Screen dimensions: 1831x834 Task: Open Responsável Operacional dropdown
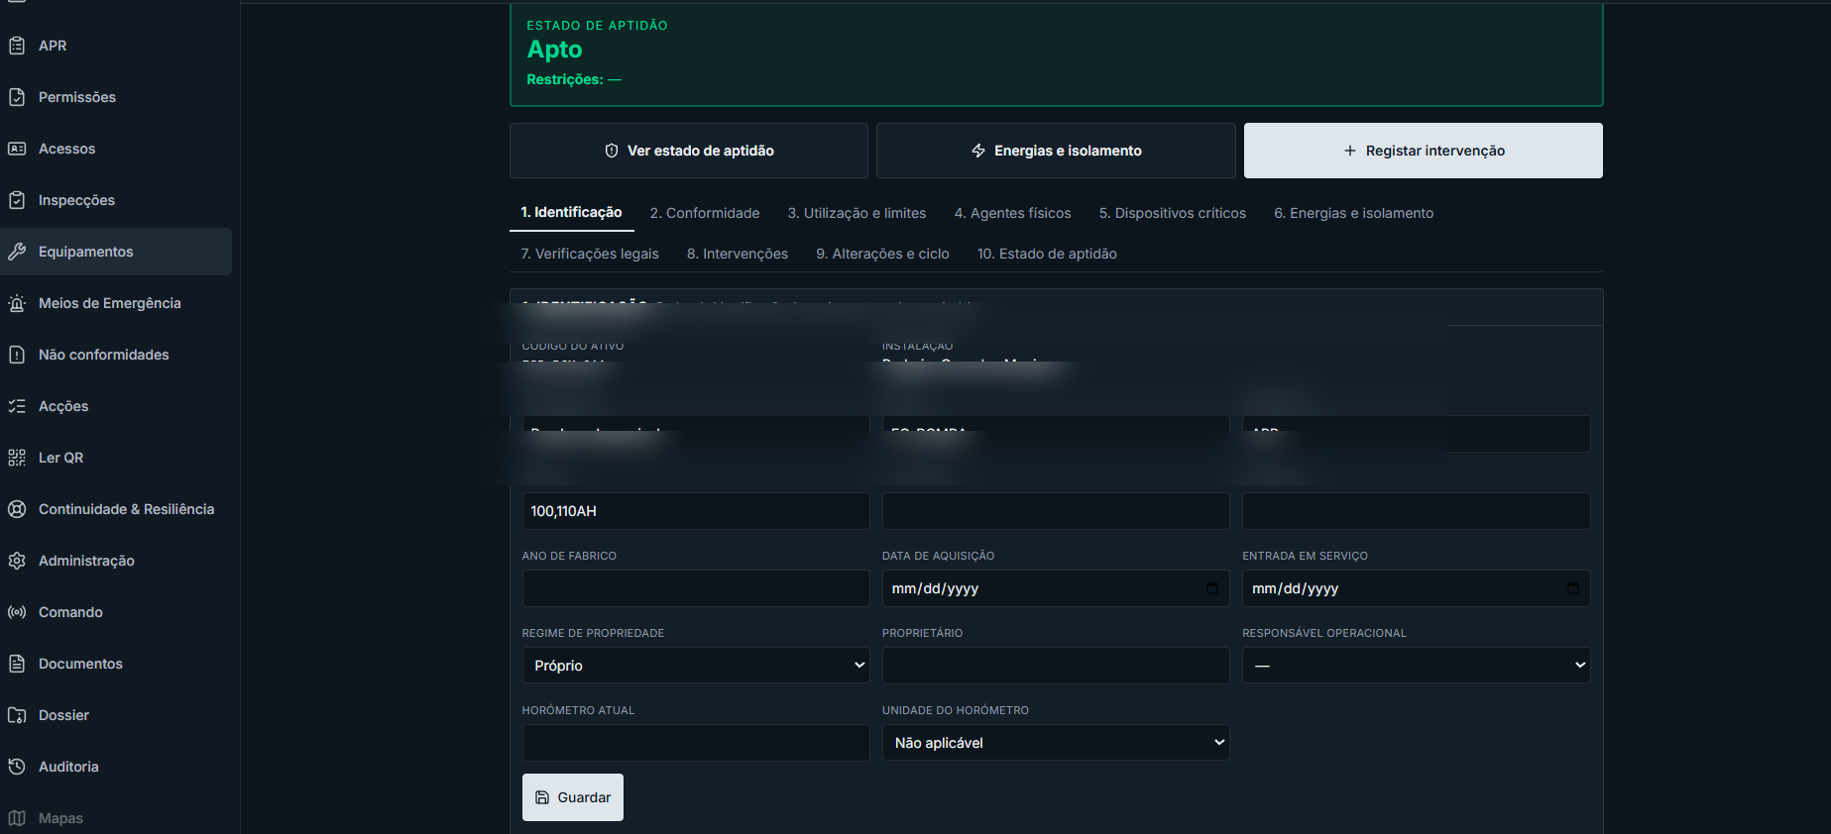[x=1417, y=666]
